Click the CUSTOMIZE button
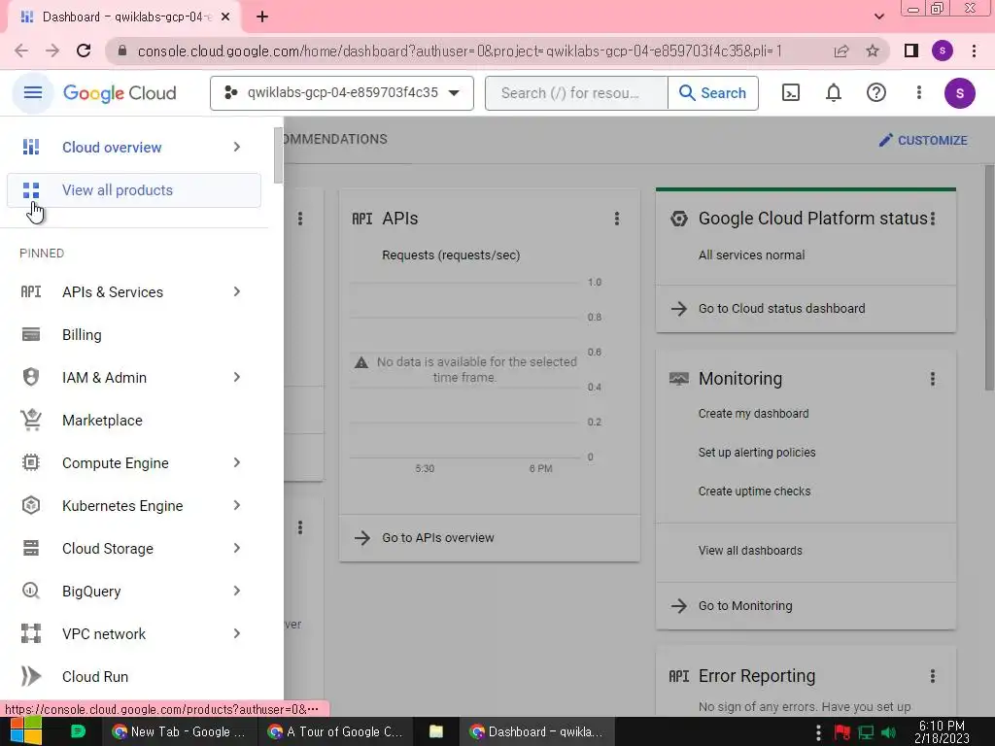This screenshot has height=746, width=995. click(923, 140)
